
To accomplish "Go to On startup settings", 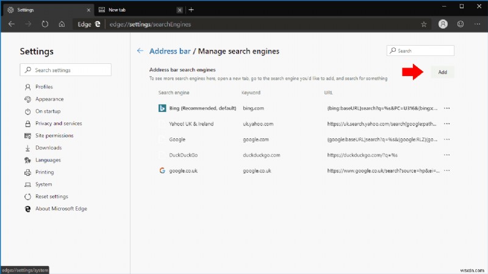I will 48,111.
